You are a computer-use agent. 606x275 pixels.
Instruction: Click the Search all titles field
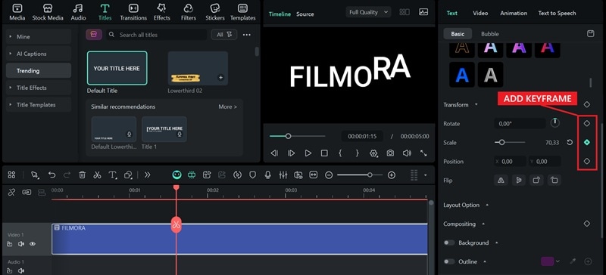(x=157, y=35)
